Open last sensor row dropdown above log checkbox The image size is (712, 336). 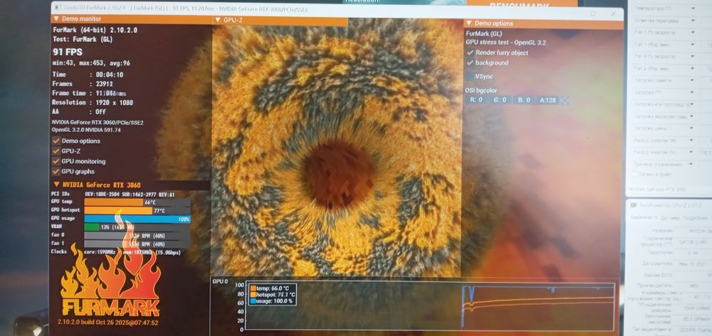point(691,164)
